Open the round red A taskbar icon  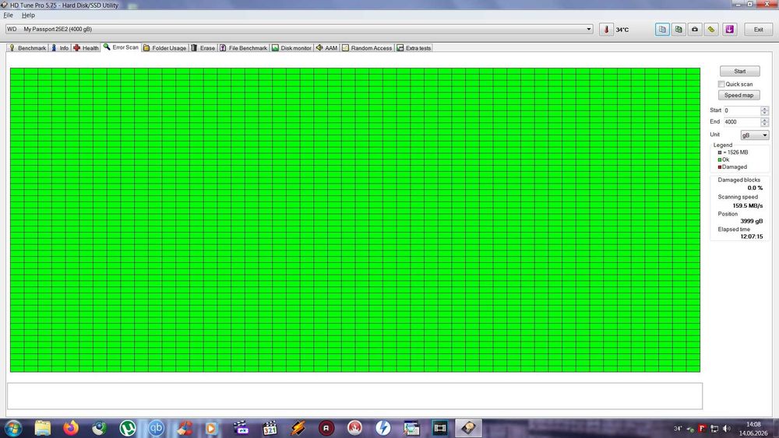click(x=326, y=428)
